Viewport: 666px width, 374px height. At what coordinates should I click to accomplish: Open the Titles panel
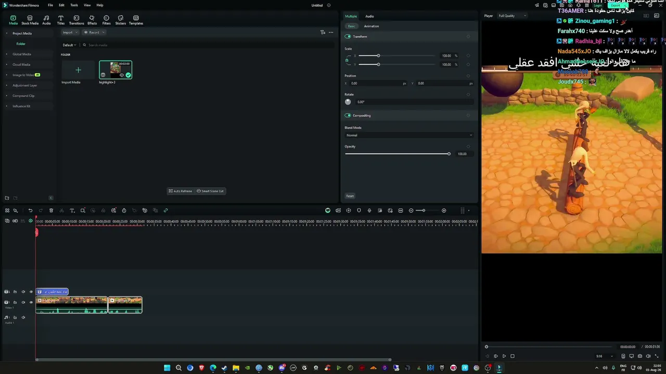(61, 20)
